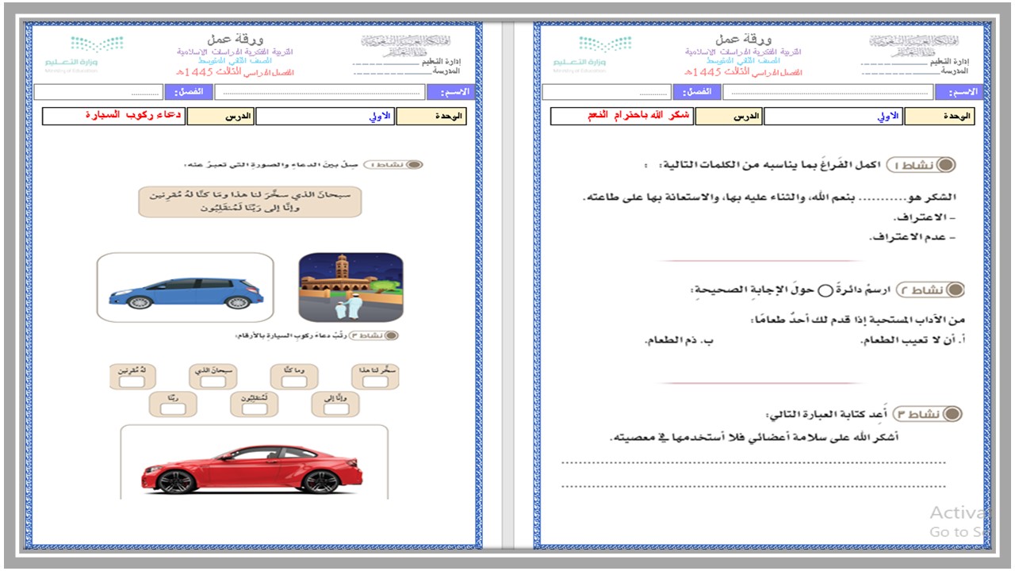Click the نشاط ٢ badge on right page

[x=929, y=290]
